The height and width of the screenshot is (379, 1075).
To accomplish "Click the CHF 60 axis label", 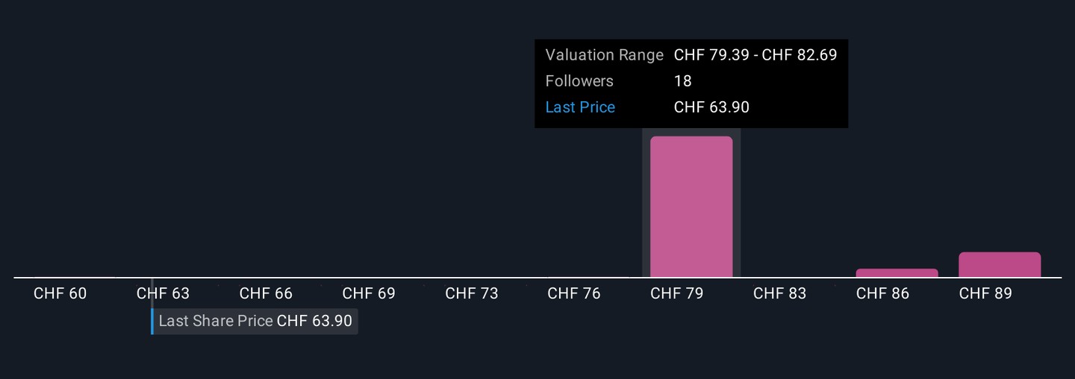I will pyautogui.click(x=60, y=293).
